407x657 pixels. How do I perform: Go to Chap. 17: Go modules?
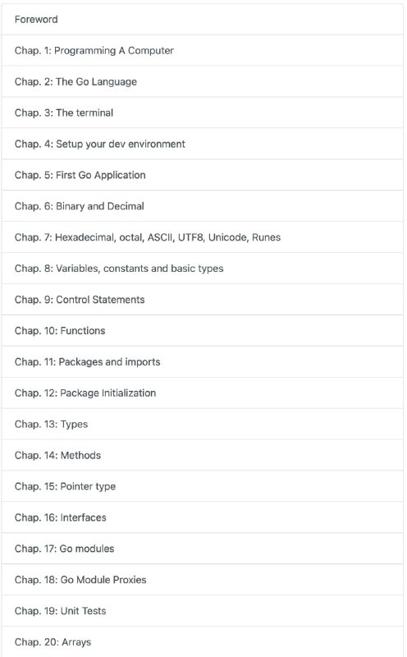(202, 549)
